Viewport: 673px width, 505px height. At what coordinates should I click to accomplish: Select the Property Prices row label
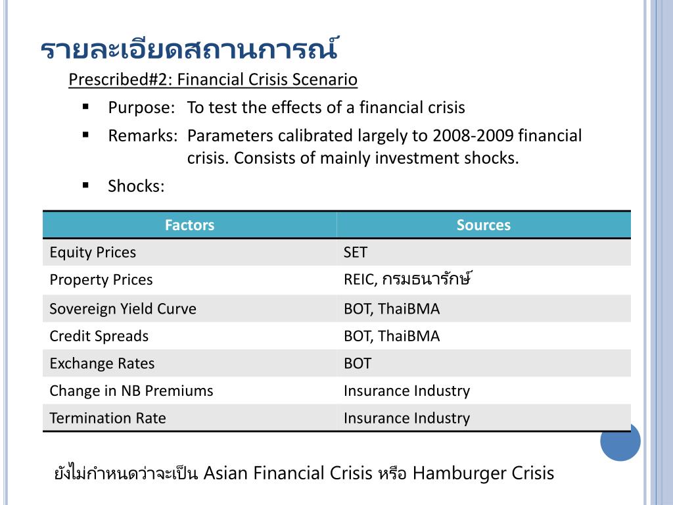(x=101, y=279)
